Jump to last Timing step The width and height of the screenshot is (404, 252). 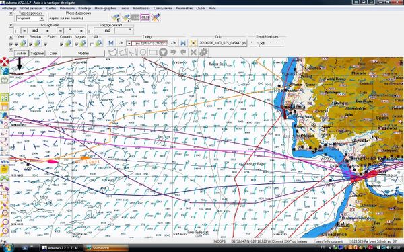tap(183, 43)
